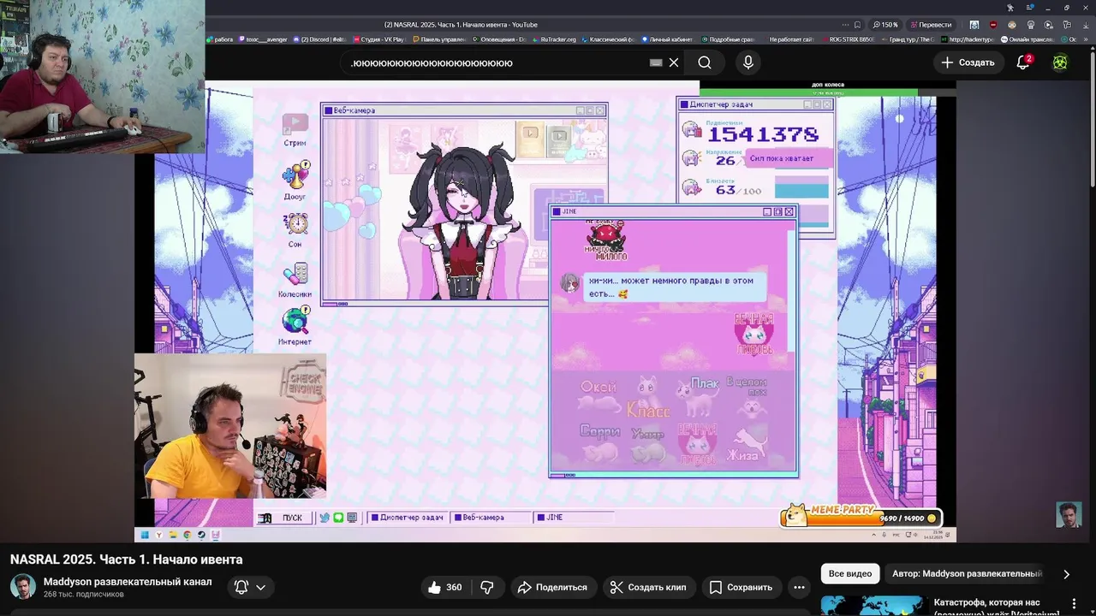Click the Перевести translate button
This screenshot has width=1096, height=616.
pyautogui.click(x=931, y=25)
